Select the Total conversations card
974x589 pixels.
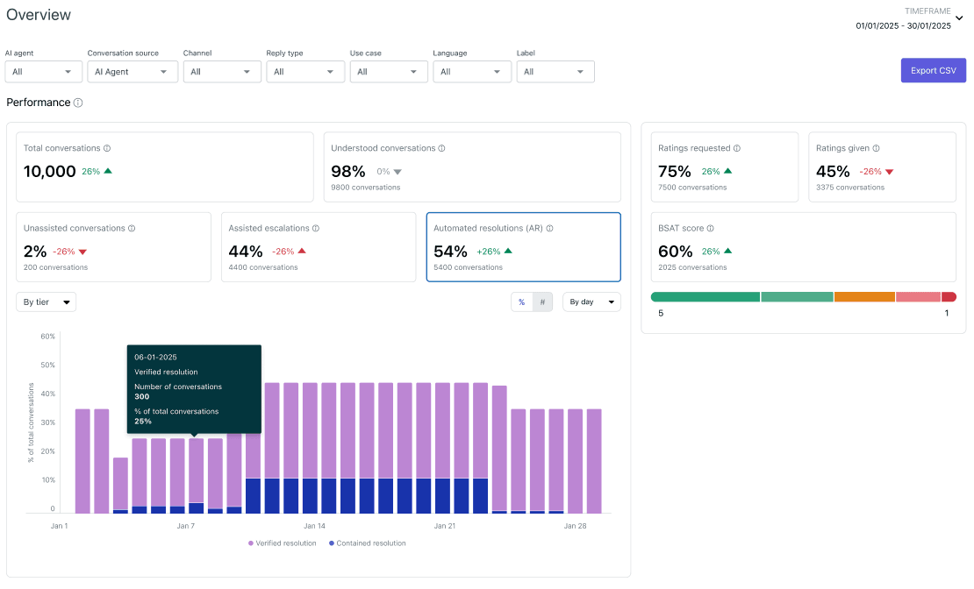pyautogui.click(x=165, y=167)
